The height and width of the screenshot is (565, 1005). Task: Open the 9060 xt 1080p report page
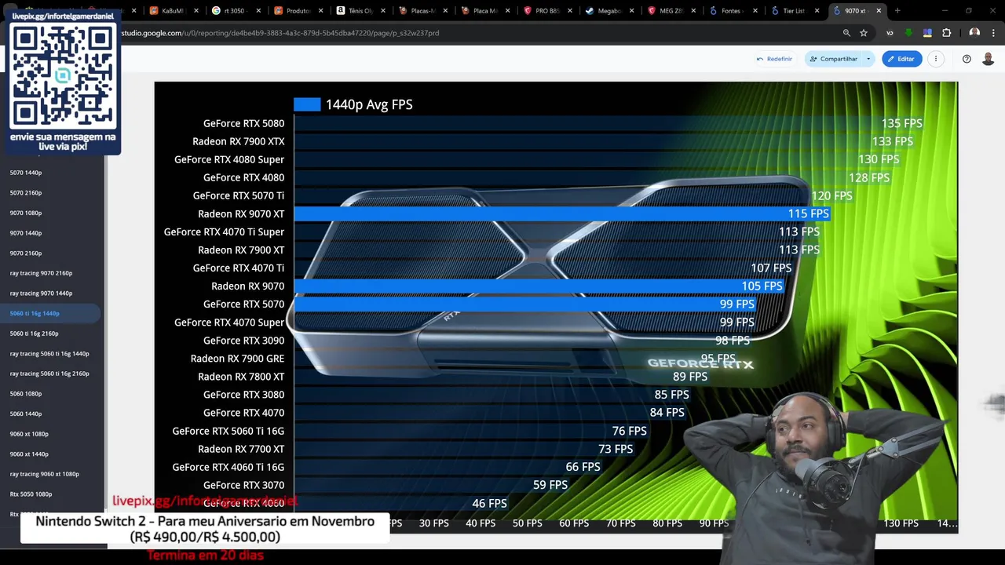29,434
